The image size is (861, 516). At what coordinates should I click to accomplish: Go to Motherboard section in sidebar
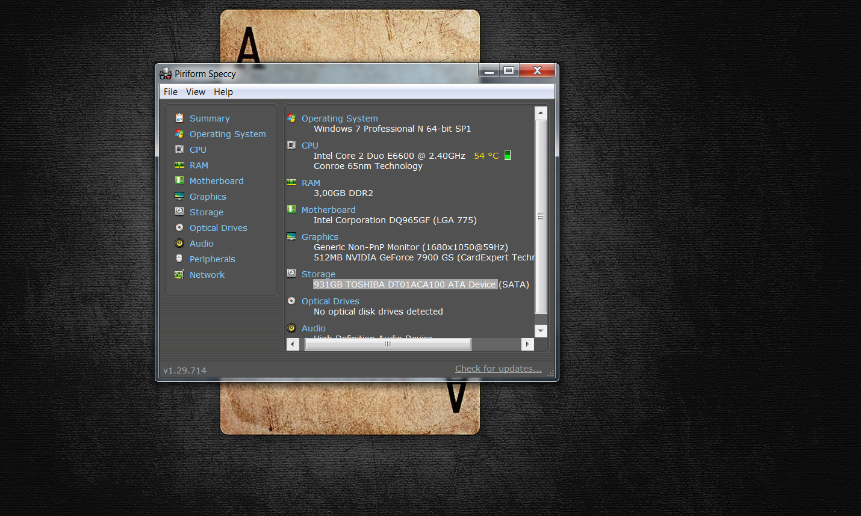(x=217, y=181)
